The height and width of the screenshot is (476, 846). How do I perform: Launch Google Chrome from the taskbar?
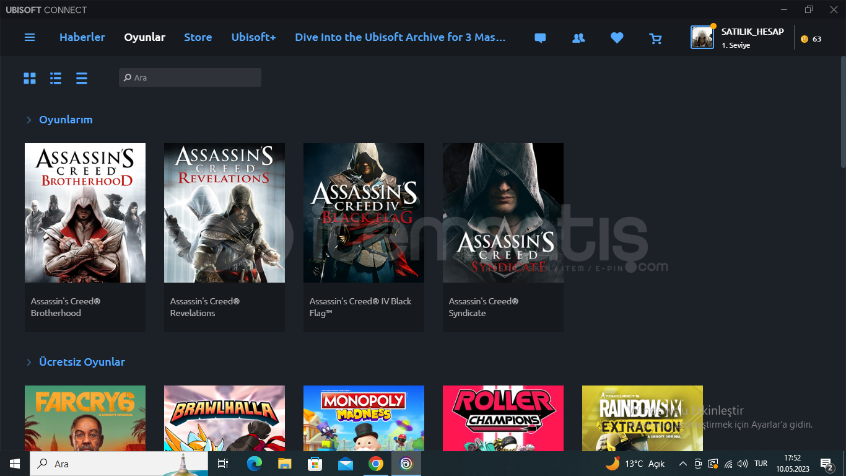[x=376, y=464]
